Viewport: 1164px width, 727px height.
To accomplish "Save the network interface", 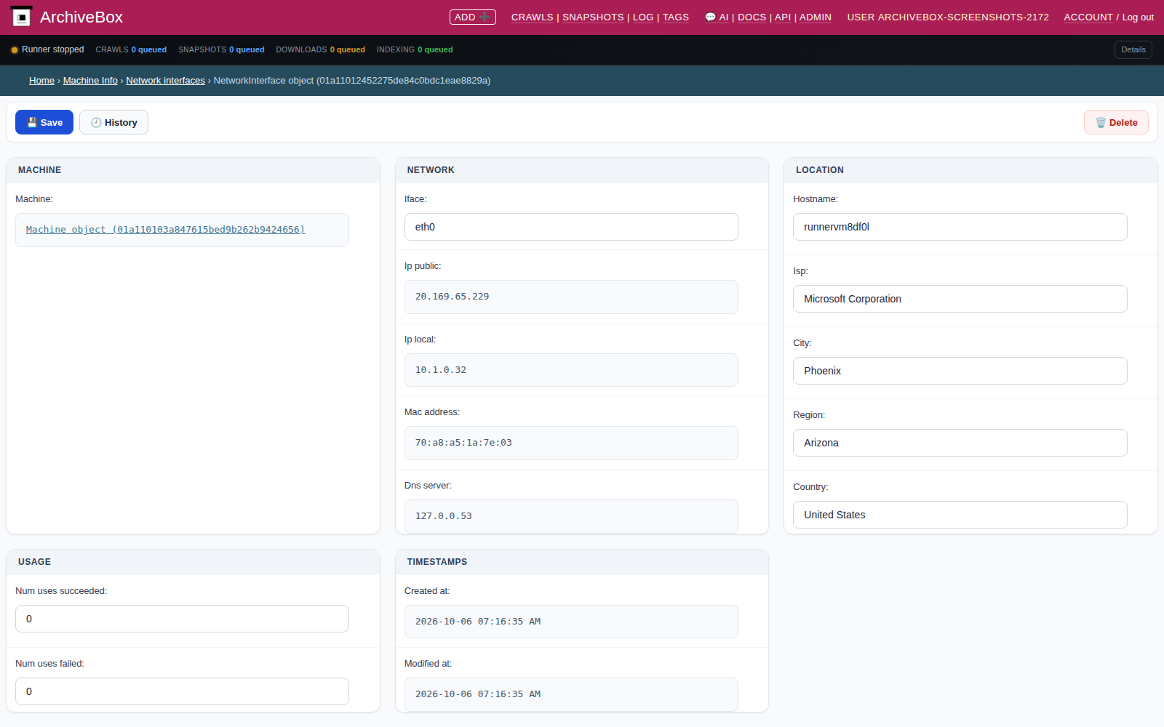I will (x=44, y=122).
